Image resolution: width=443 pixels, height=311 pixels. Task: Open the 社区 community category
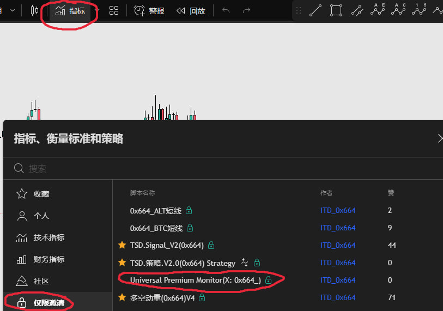tap(58, 281)
